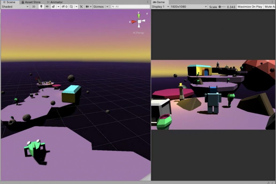The width and height of the screenshot is (276, 184).
Task: Toggle 2D view mode in the Scene
Action: coord(34,7)
